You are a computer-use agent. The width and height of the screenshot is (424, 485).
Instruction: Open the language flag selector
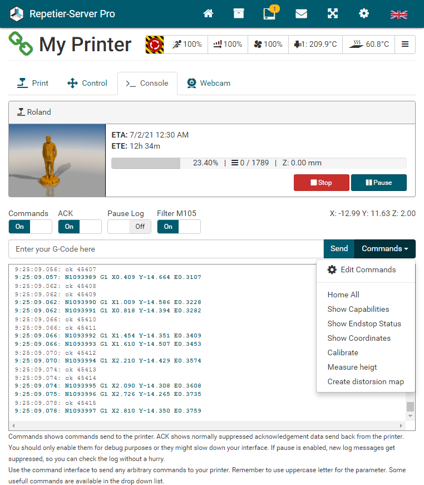point(398,14)
